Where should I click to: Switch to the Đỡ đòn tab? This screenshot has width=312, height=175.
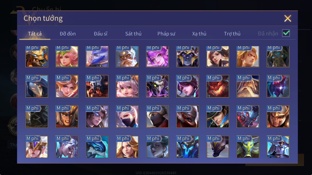[68, 33]
